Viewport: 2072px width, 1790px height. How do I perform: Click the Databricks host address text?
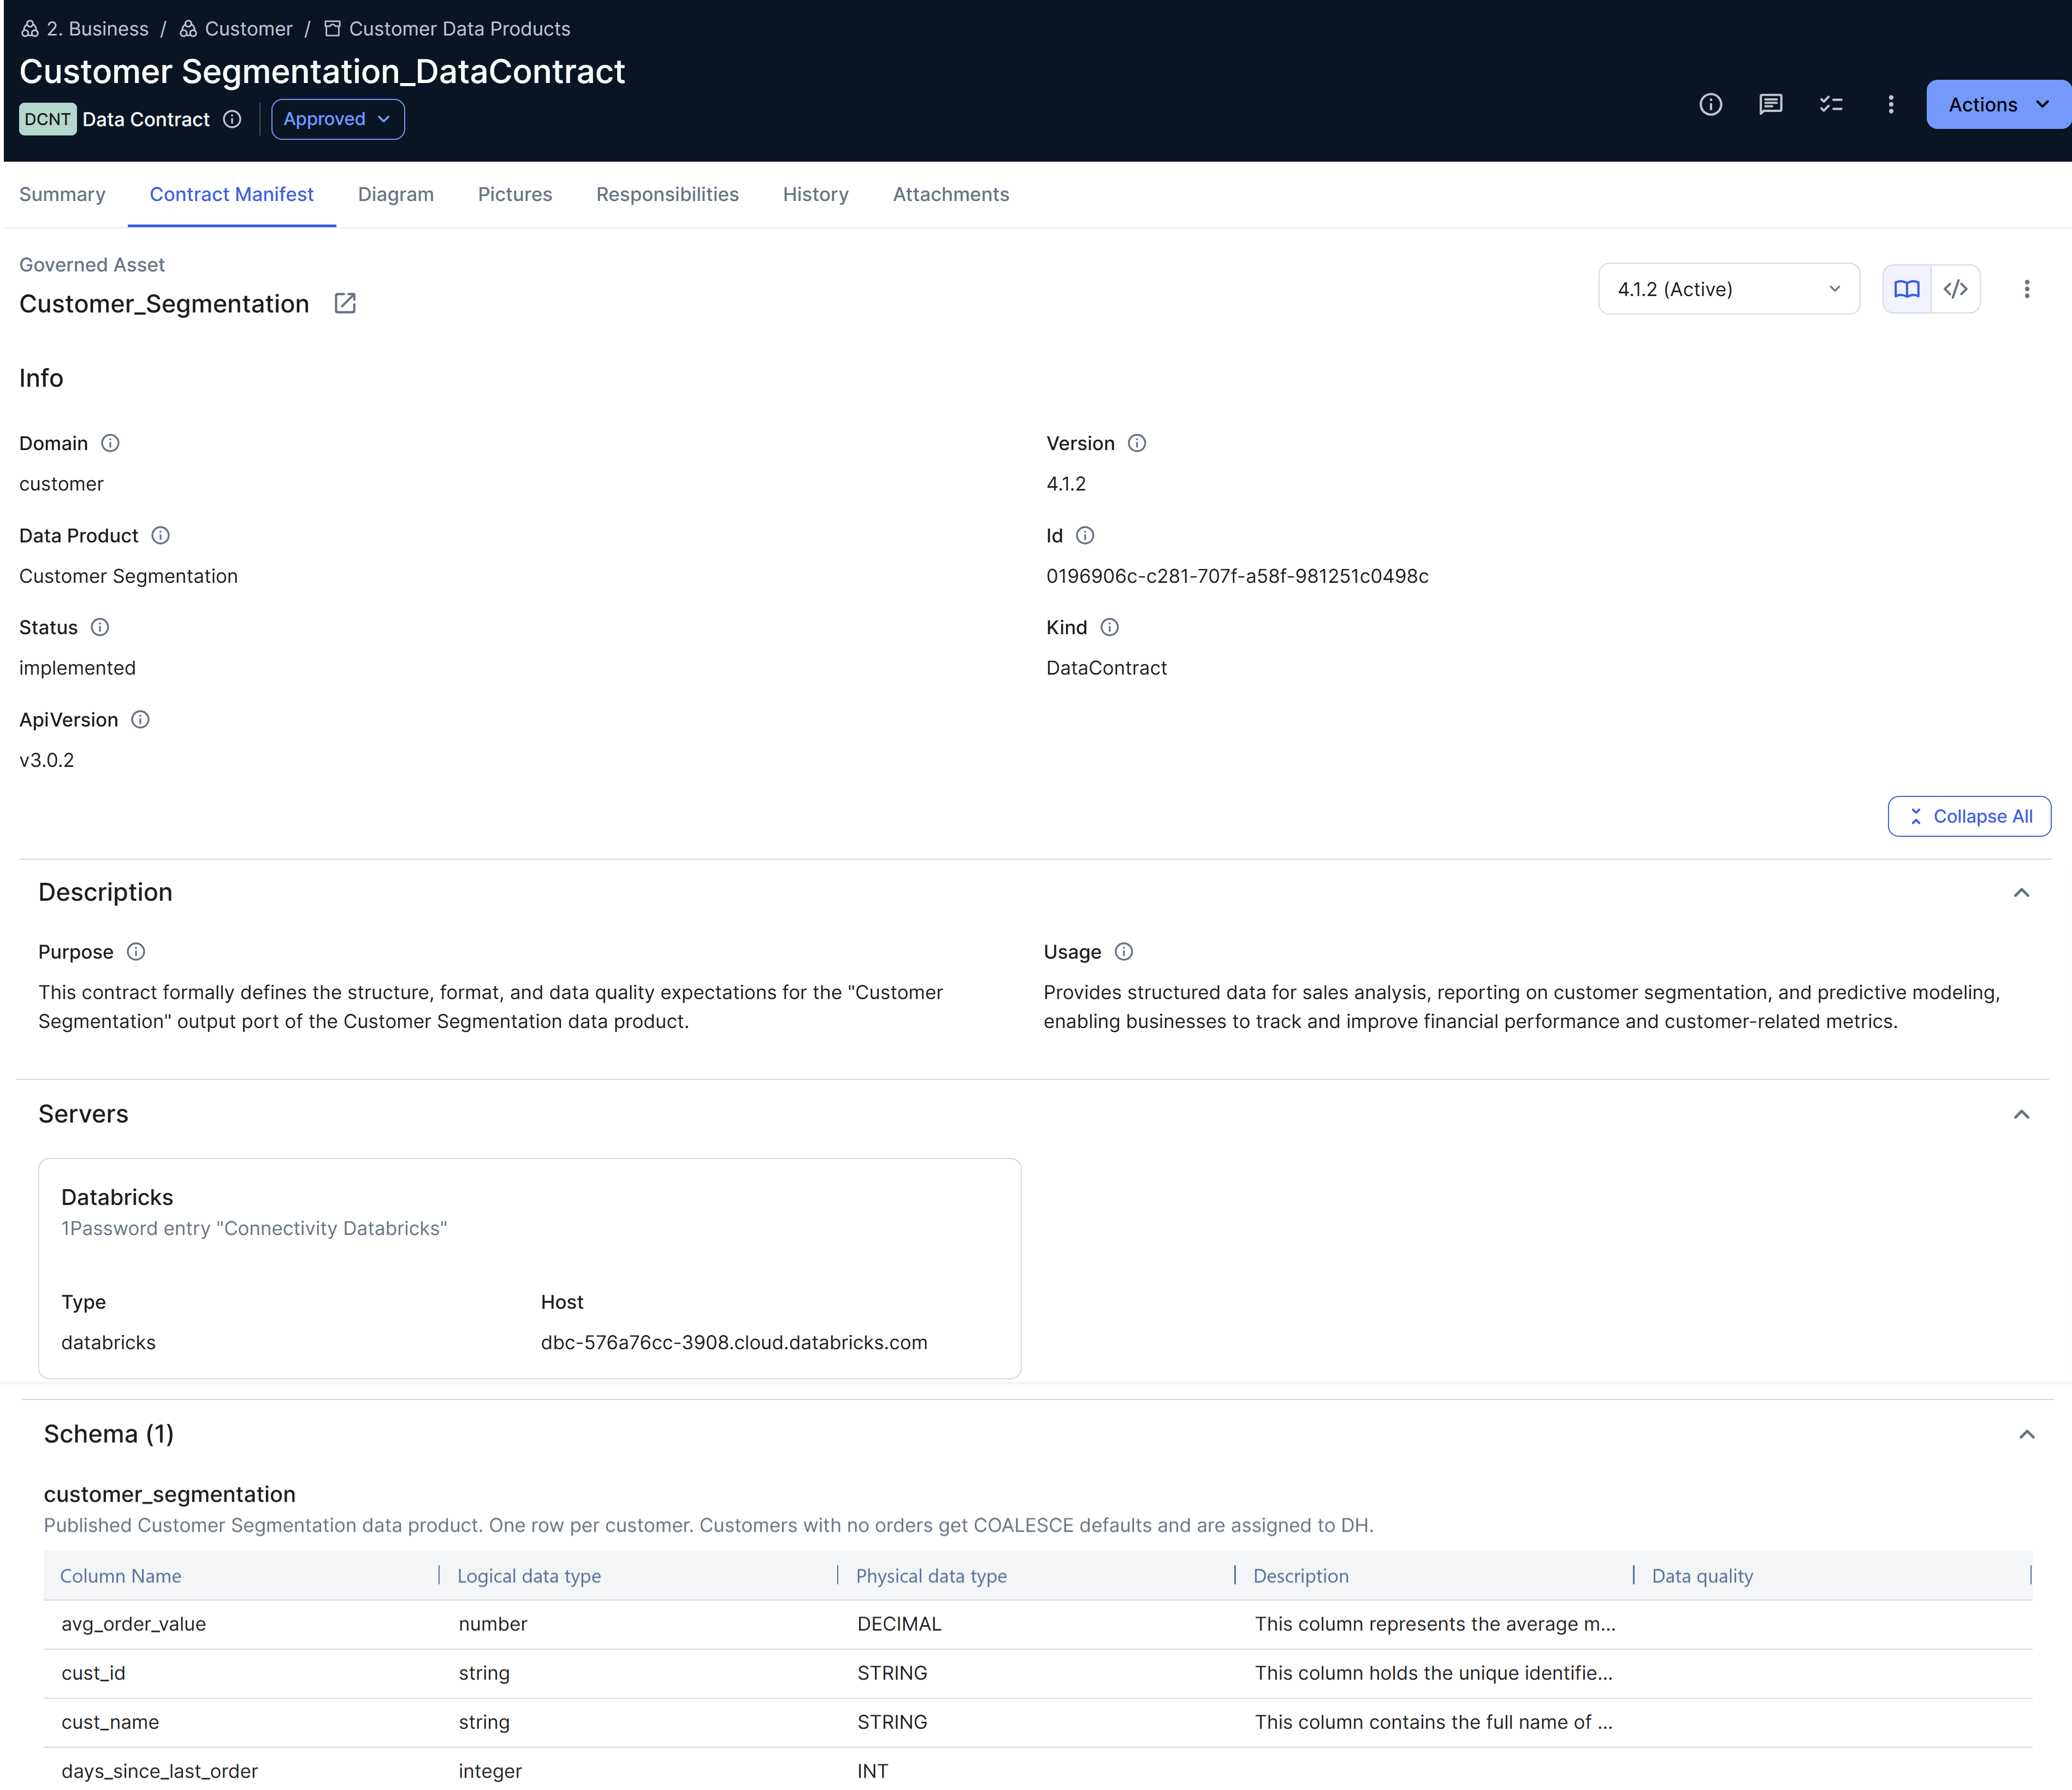pyautogui.click(x=734, y=1342)
